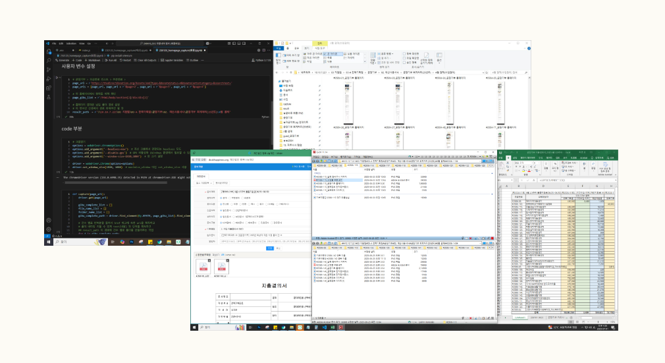665x363 pixels.
Task: Open 분류 방법 dropdown in File Explorer ribbon
Action: click(x=385, y=53)
